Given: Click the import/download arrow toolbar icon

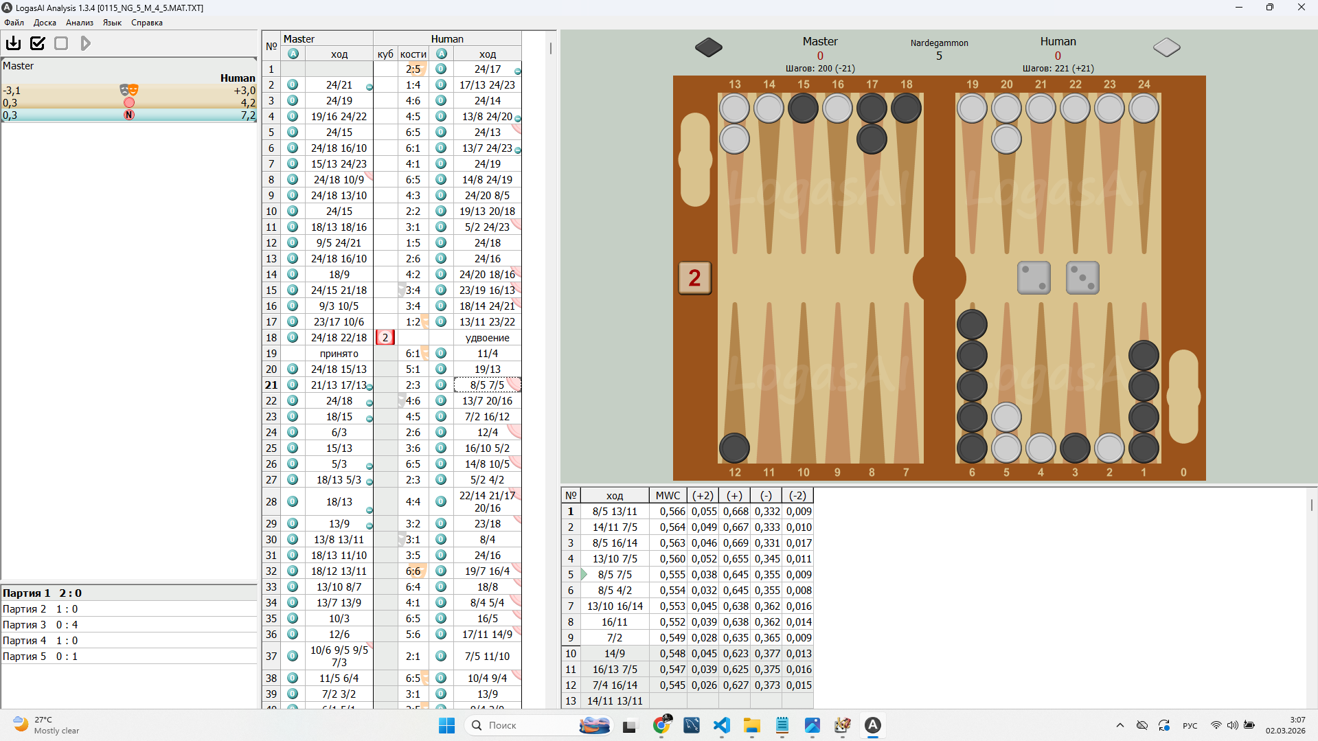Looking at the screenshot, I should point(13,43).
